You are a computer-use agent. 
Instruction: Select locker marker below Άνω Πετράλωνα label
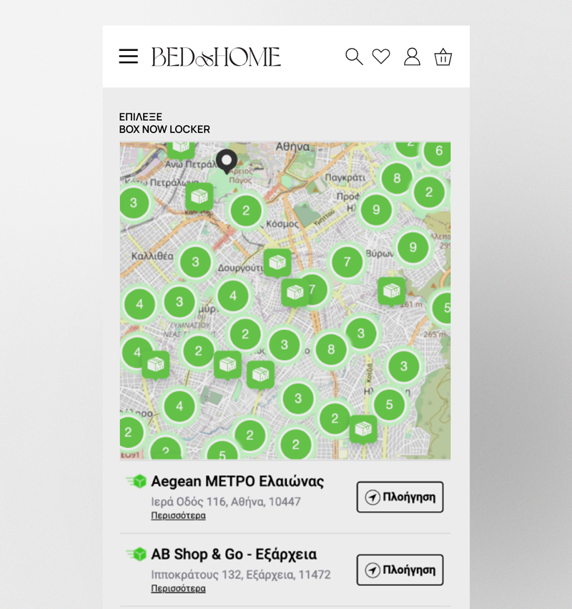199,196
